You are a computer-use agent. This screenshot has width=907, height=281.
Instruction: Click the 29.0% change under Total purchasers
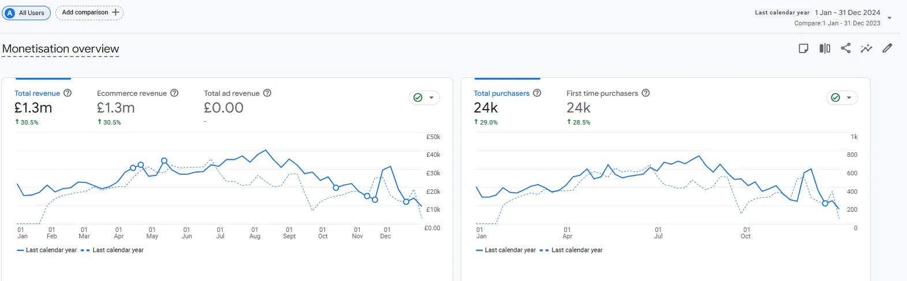(x=486, y=122)
